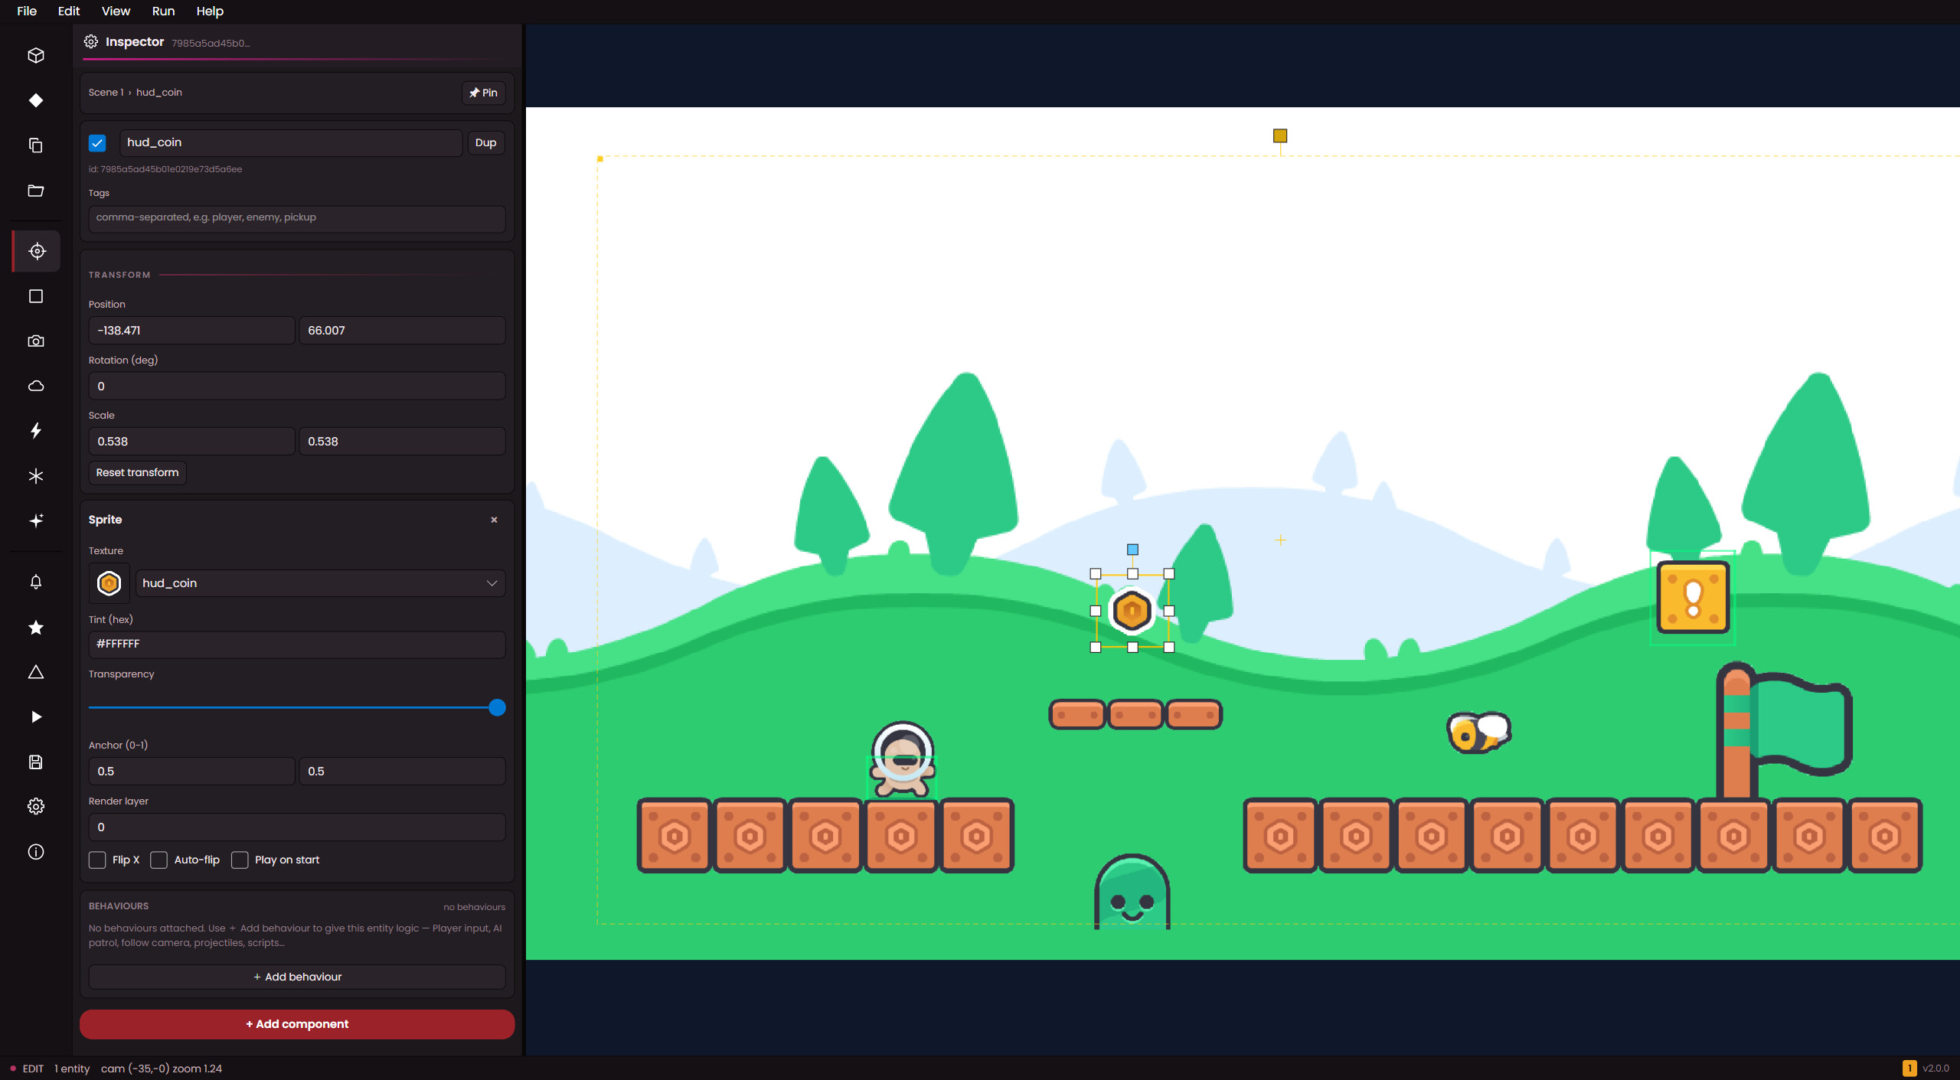Open the info circle sidebar icon

[x=36, y=852]
